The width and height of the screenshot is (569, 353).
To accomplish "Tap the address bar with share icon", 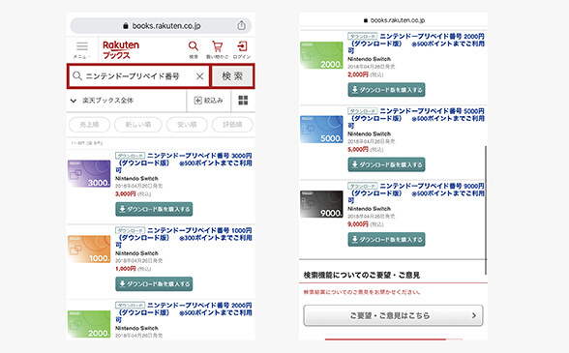I will (161, 26).
